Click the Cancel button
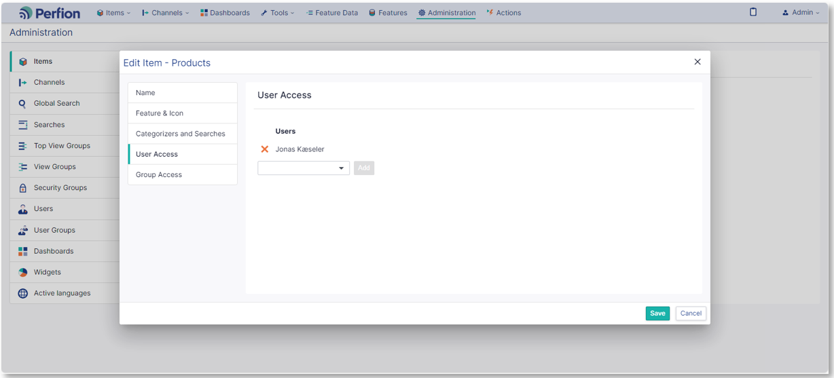This screenshot has height=378, width=834. (691, 313)
